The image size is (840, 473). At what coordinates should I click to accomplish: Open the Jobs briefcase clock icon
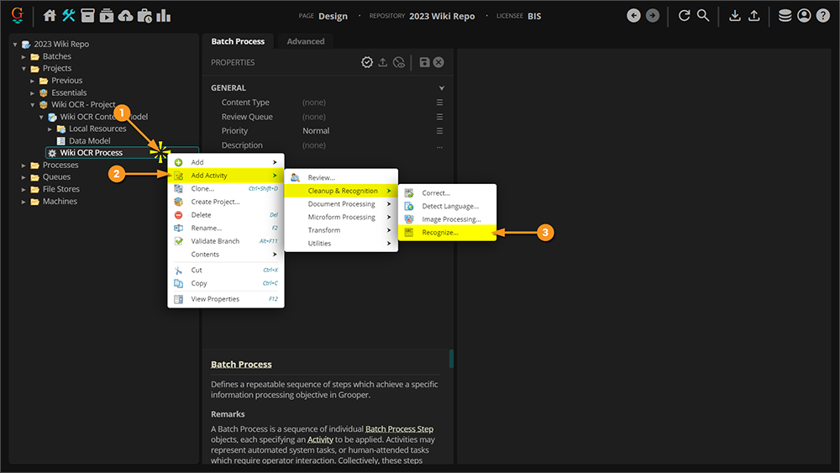point(144,15)
